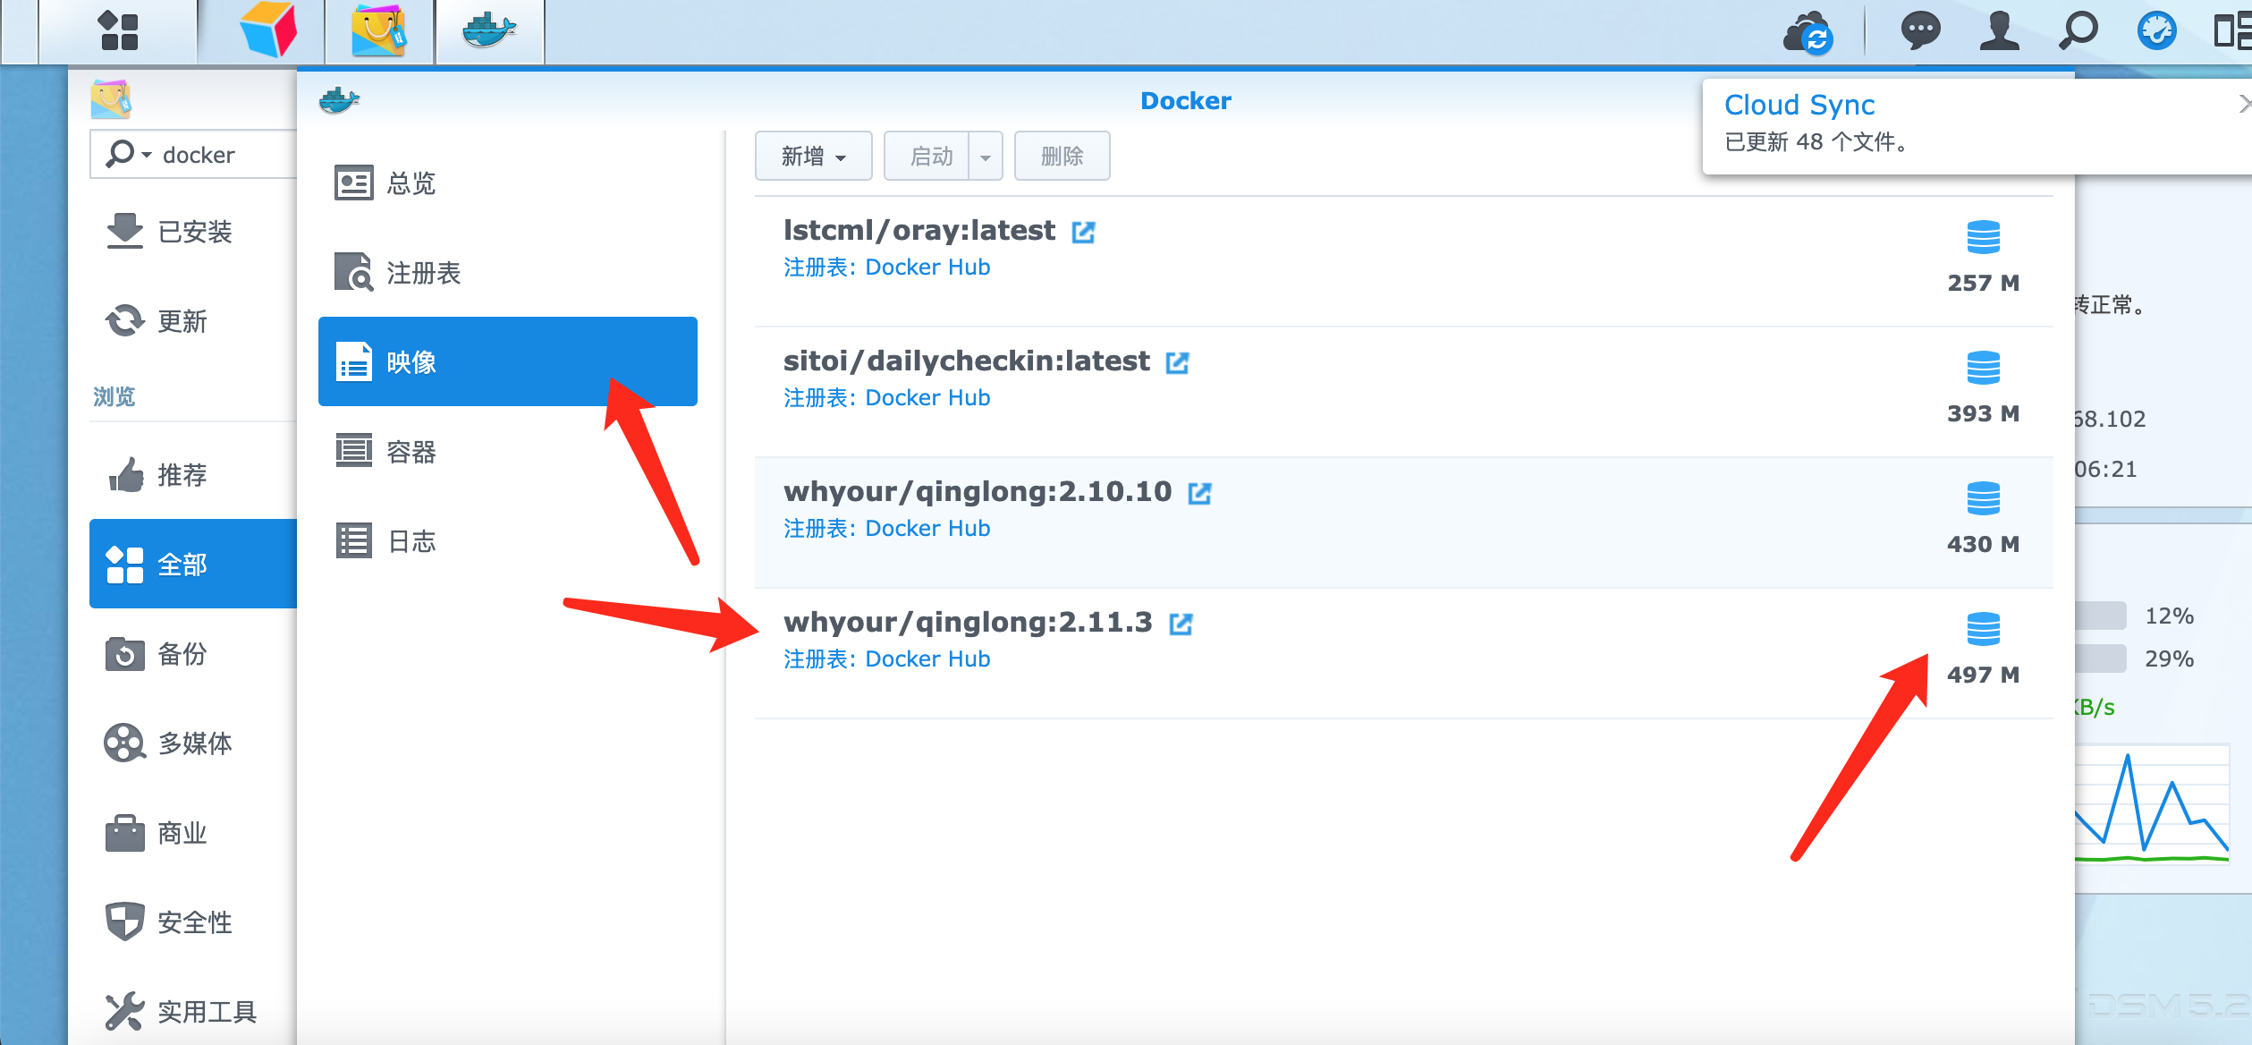Expand the 新增 add dropdown button

(x=813, y=157)
